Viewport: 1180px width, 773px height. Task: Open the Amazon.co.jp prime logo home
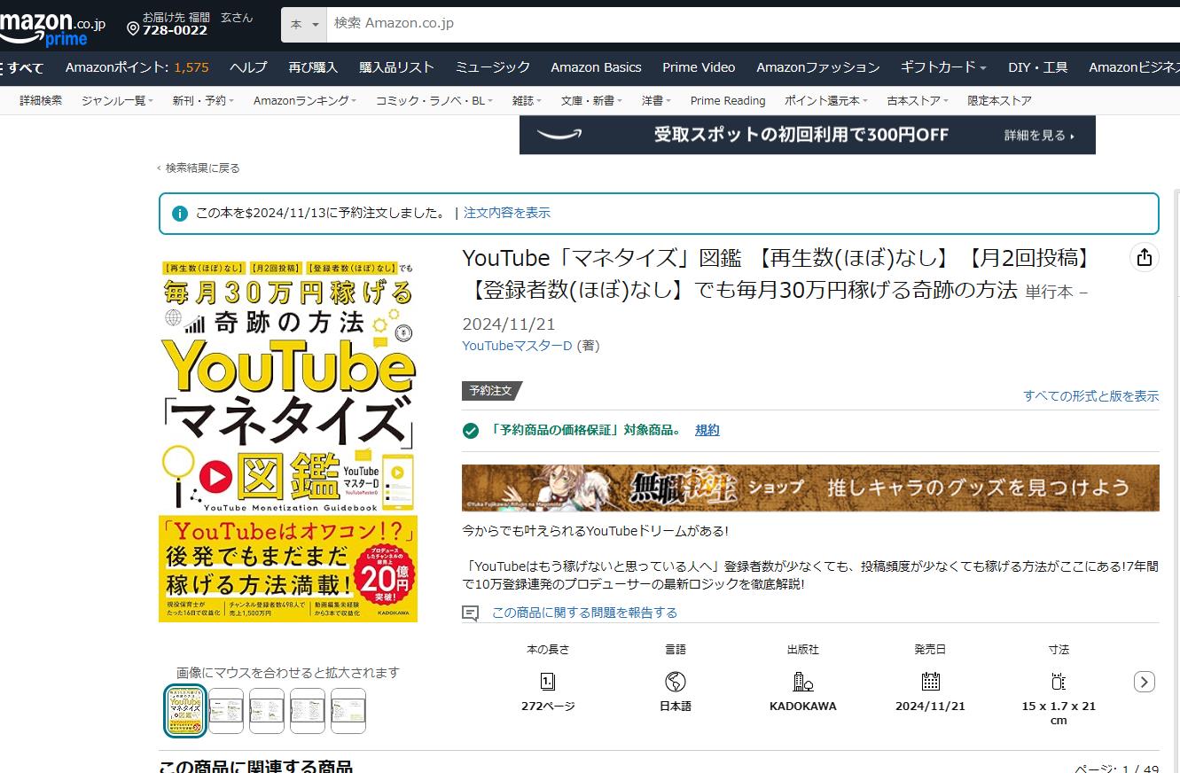(51, 27)
